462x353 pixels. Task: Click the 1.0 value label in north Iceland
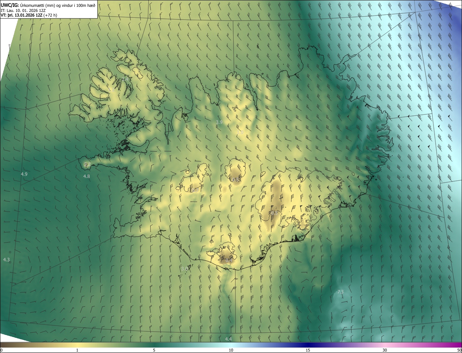coord(240,133)
